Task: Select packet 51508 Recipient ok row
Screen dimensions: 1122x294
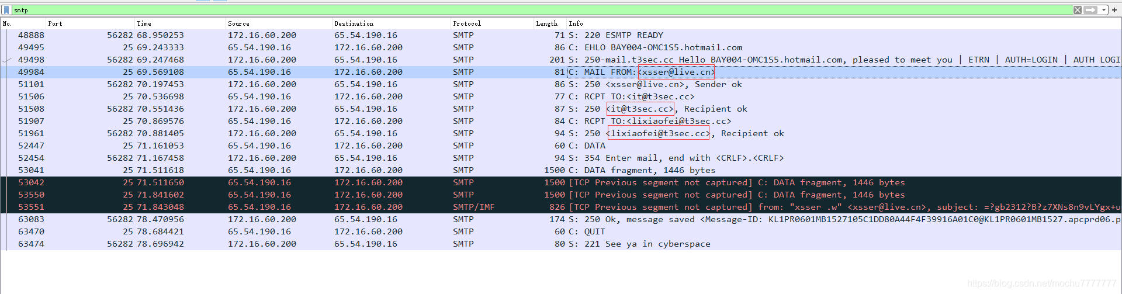Action: click(x=561, y=109)
